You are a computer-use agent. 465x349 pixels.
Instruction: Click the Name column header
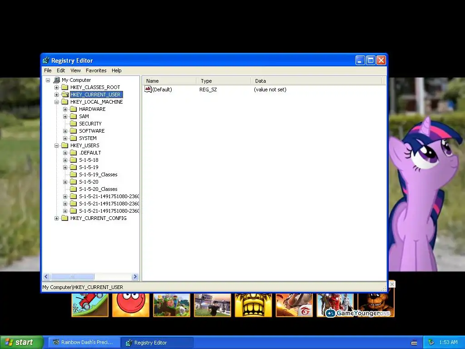pos(170,81)
